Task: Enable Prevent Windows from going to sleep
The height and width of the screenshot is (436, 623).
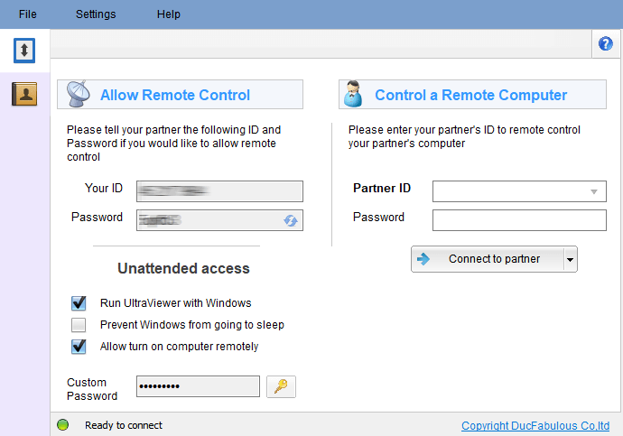Action: point(79,325)
